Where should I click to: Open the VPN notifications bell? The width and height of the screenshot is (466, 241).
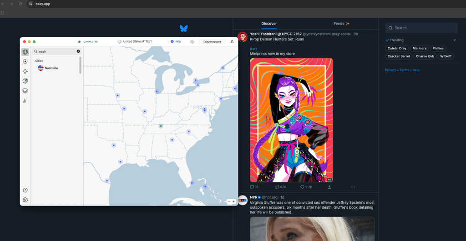click(232, 42)
